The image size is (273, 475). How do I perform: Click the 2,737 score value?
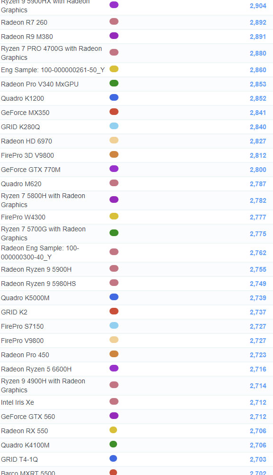[258, 313]
